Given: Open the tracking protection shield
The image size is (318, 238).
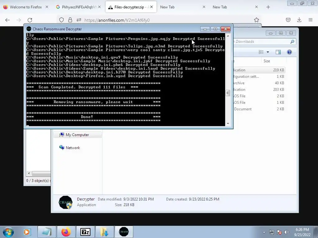Looking at the screenshot, I should tap(61, 20).
